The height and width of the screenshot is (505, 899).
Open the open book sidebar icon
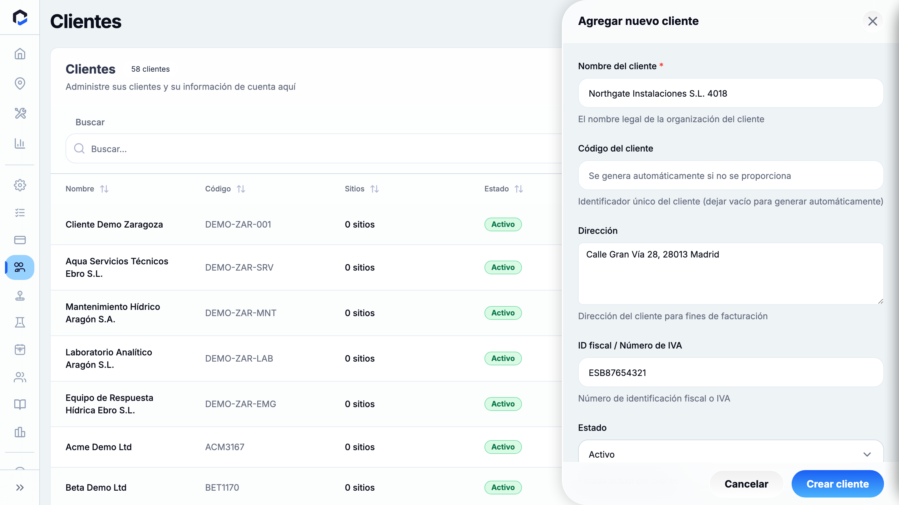[x=20, y=404]
